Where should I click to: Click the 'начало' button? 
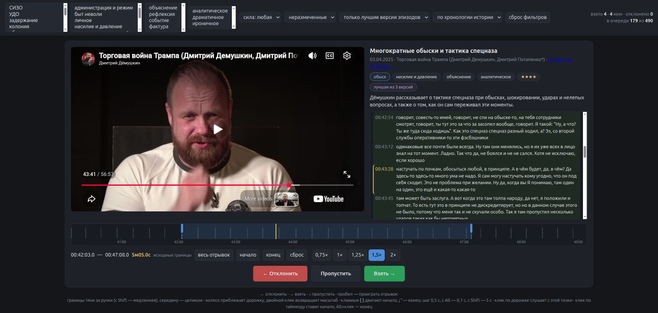point(248,255)
